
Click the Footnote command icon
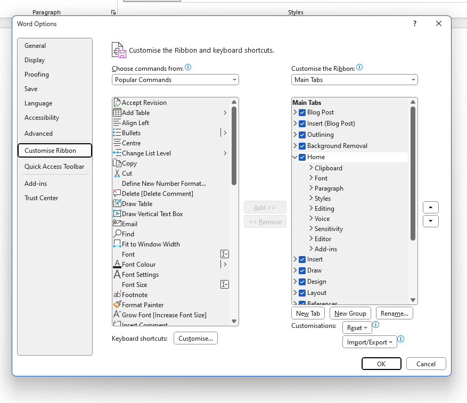[x=117, y=294]
